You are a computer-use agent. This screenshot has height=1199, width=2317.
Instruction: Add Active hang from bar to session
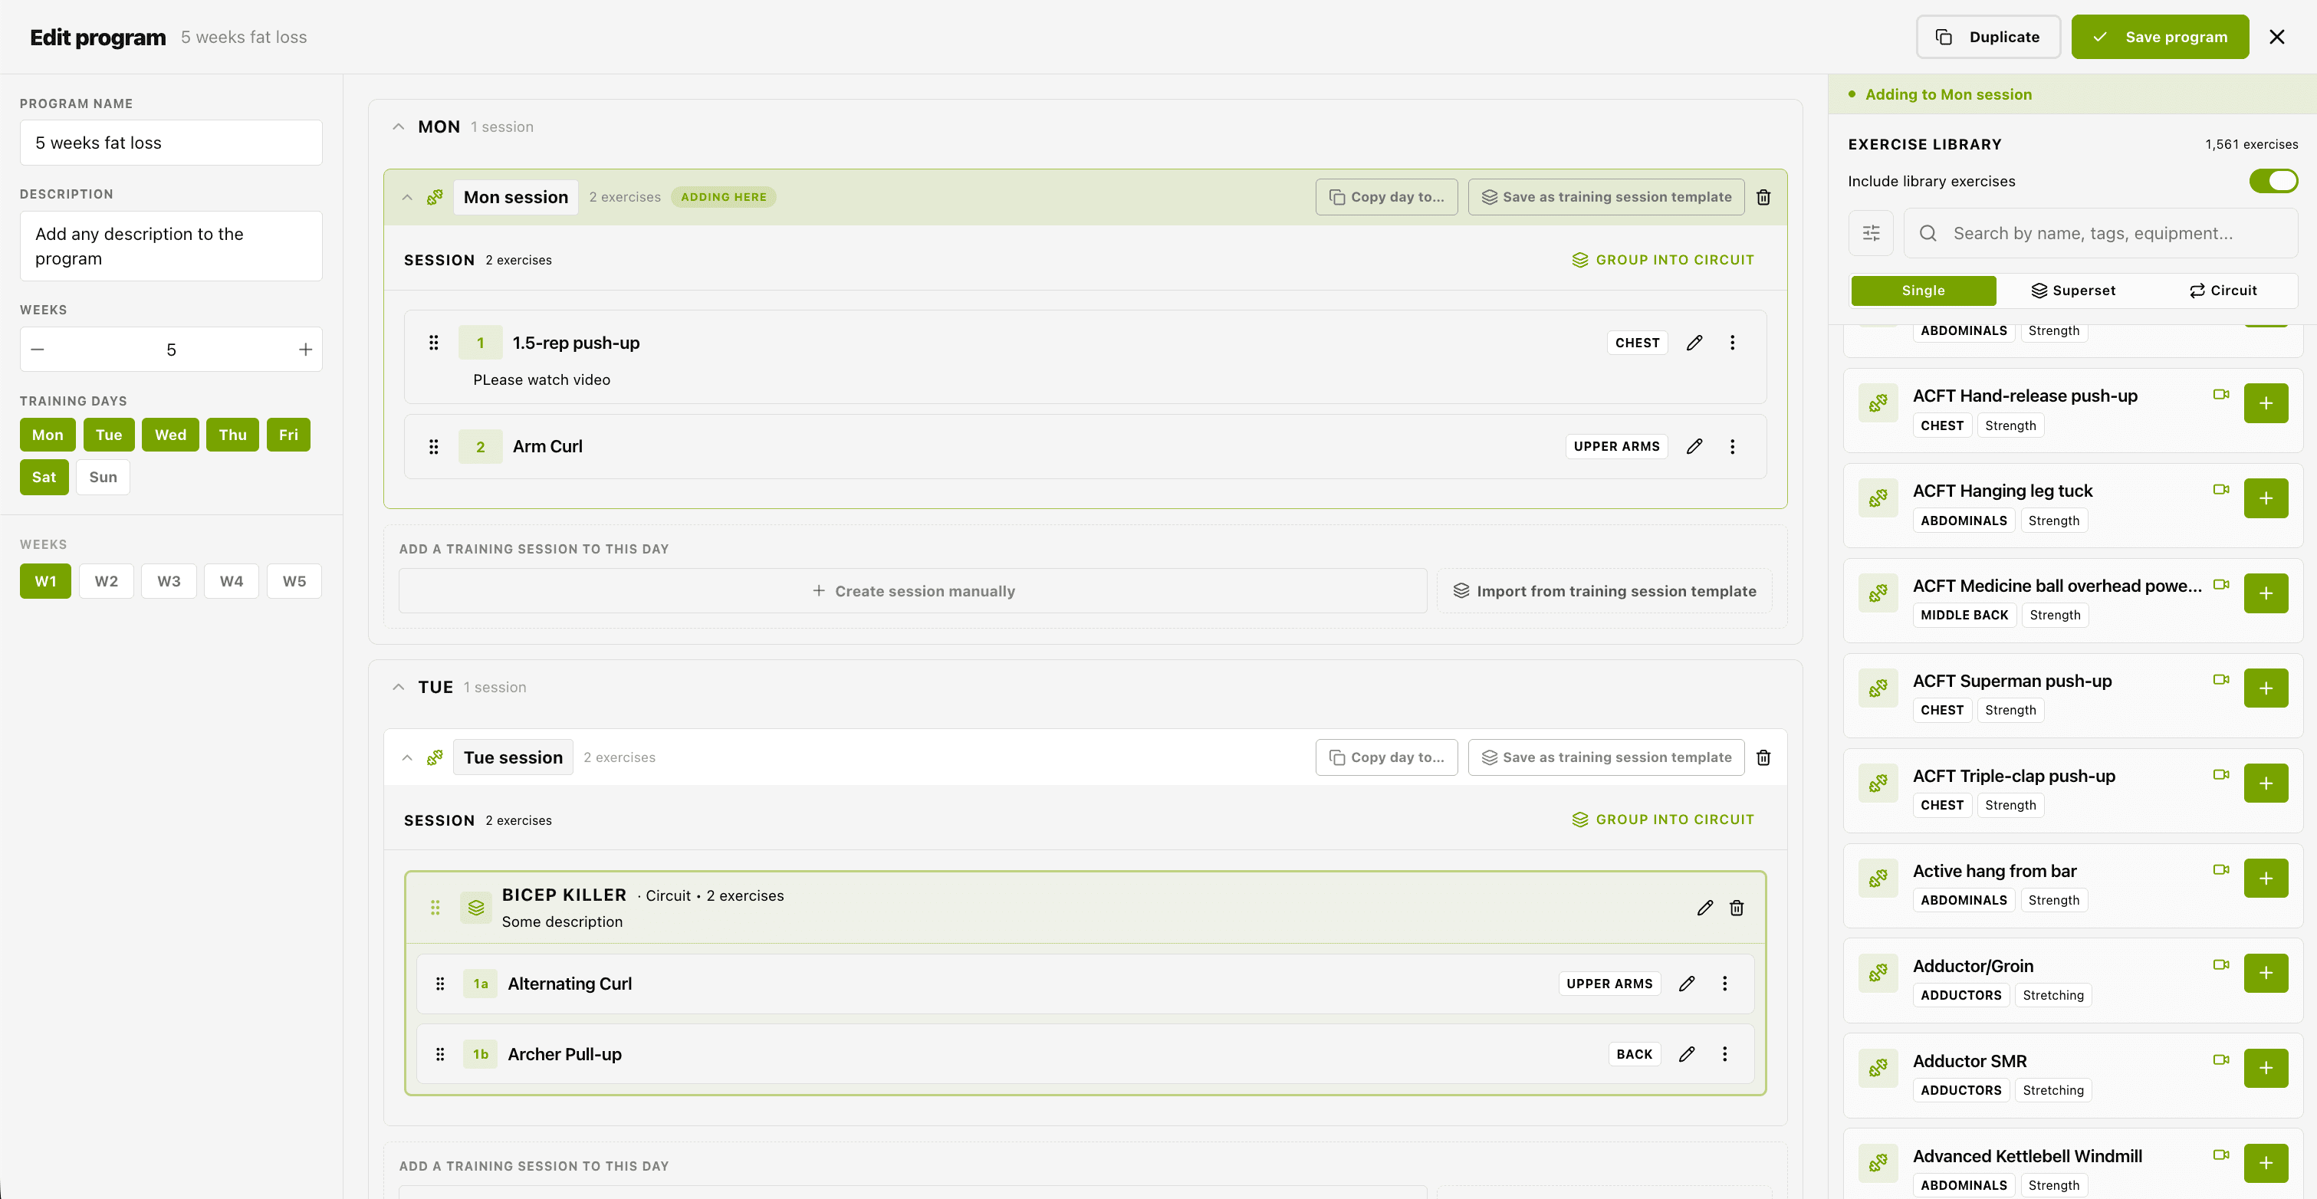coord(2265,878)
